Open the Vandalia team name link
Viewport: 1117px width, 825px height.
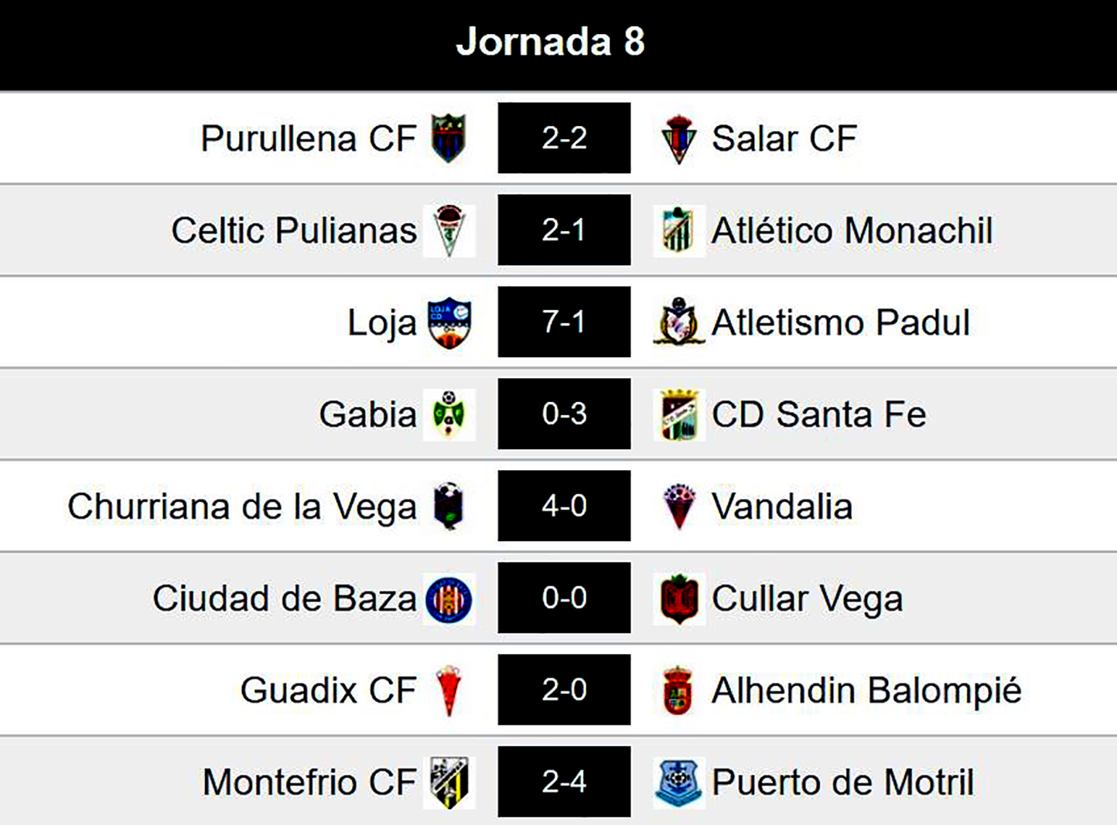click(782, 506)
